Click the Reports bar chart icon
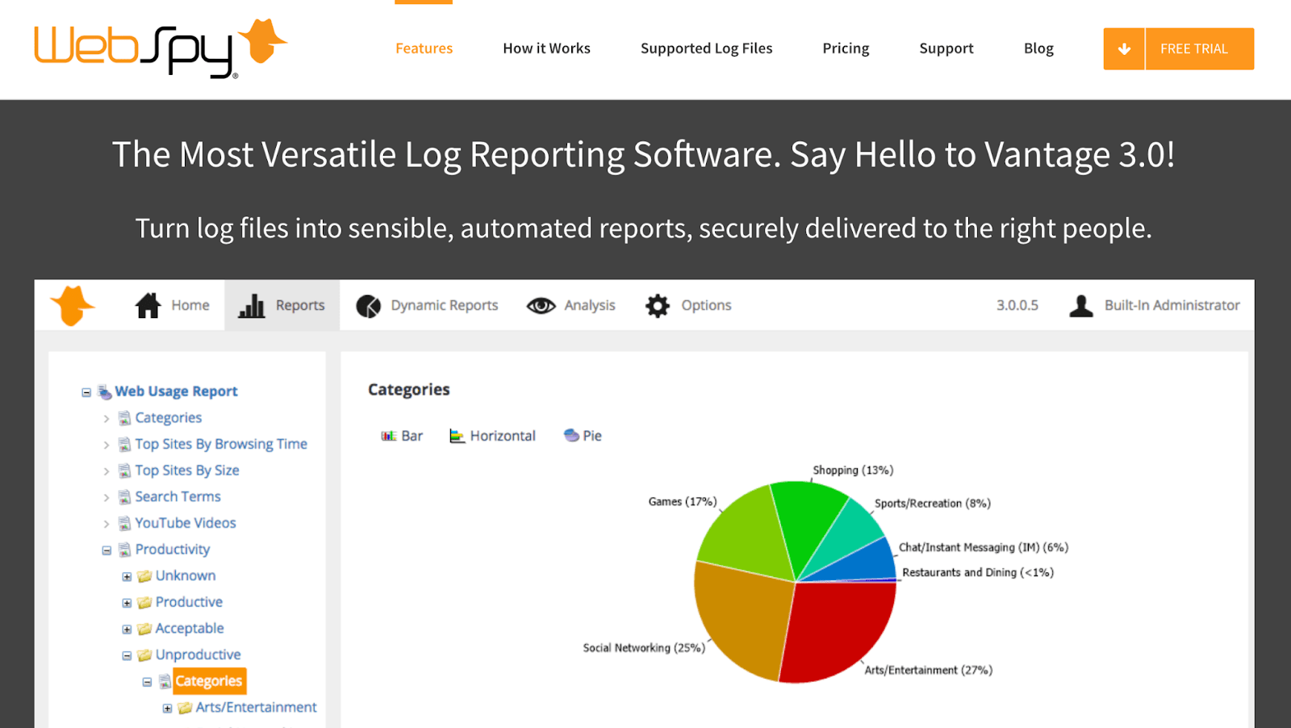The width and height of the screenshot is (1291, 728). (x=252, y=305)
